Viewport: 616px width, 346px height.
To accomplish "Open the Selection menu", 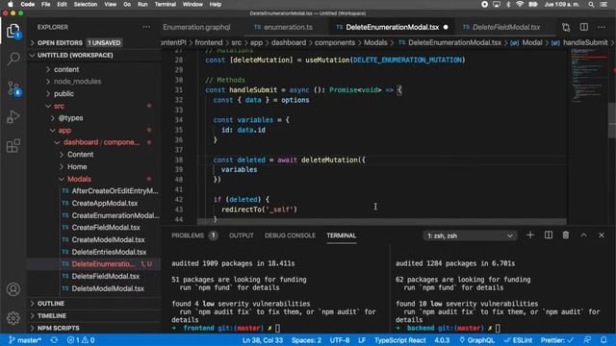I will [86, 4].
